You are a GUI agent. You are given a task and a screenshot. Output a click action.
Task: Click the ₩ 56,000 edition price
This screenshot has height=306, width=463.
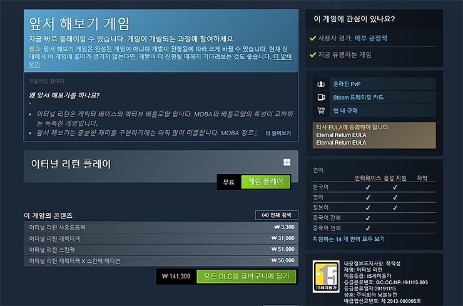(x=283, y=260)
